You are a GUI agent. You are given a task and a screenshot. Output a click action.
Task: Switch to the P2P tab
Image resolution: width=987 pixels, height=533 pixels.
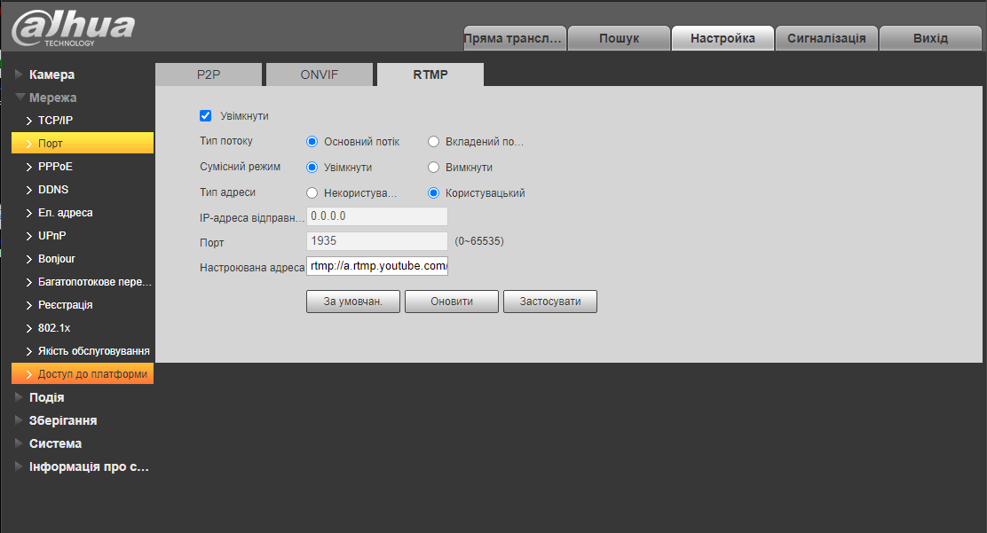click(x=209, y=74)
